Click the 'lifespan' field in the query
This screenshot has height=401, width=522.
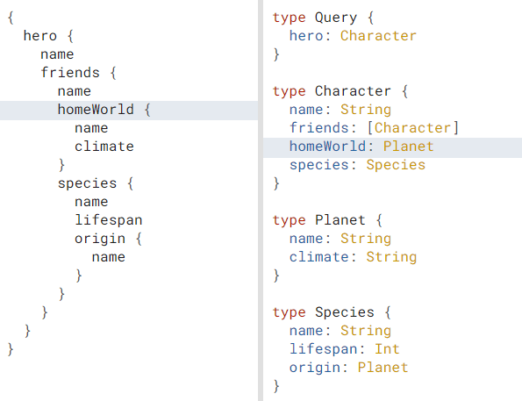point(109,220)
